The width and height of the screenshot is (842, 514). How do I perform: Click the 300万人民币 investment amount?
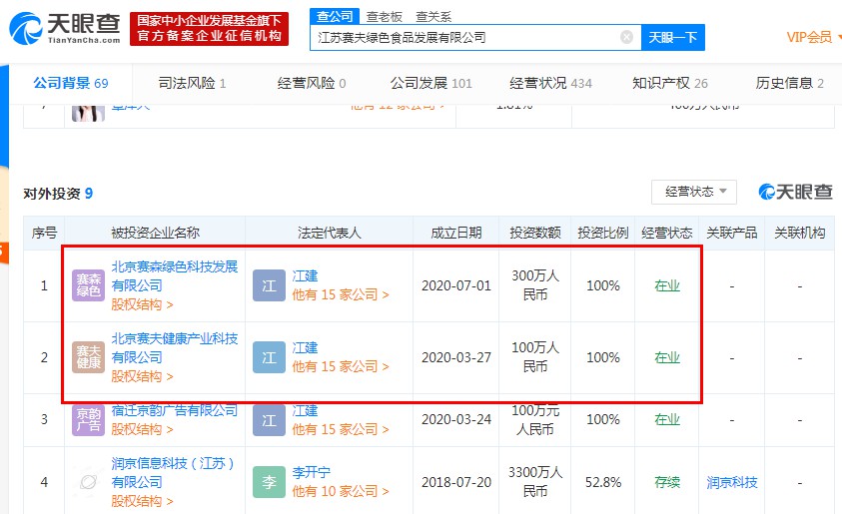tap(535, 284)
